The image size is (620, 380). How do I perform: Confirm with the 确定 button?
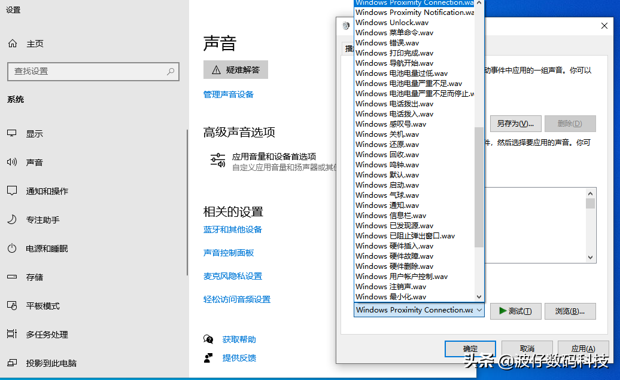[470, 349]
